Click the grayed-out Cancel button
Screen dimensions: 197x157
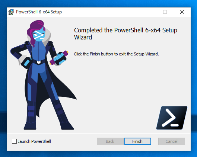pos(172,141)
